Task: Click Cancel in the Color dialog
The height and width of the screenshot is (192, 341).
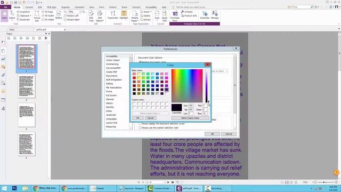Action: tap(150, 118)
